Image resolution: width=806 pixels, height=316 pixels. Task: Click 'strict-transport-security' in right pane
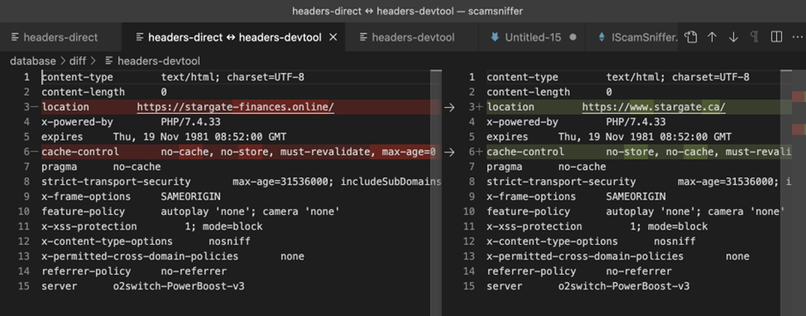click(x=561, y=182)
